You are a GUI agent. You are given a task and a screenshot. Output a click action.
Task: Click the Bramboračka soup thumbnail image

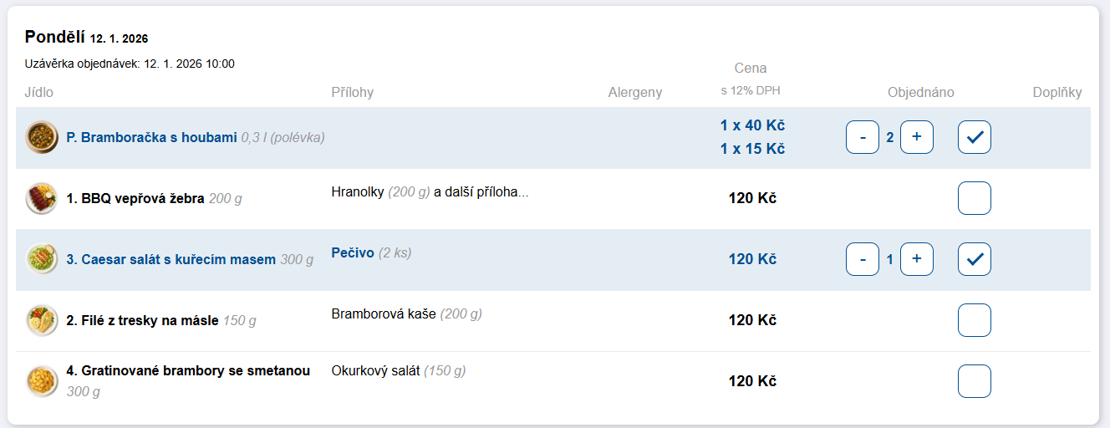coord(42,137)
